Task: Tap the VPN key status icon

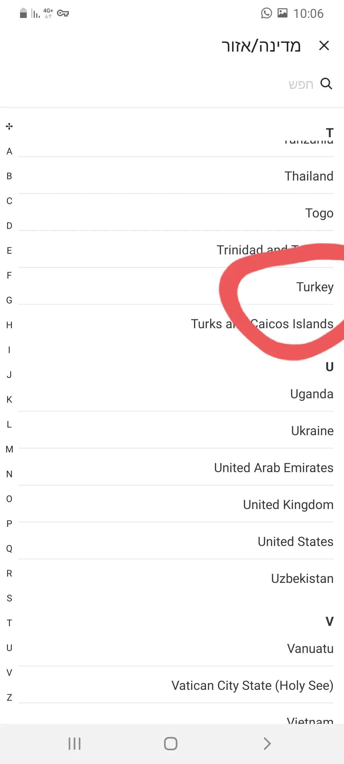Action: pos(63,13)
